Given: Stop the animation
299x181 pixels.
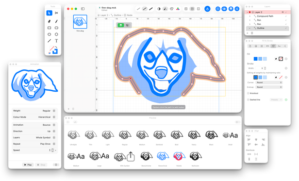Looking at the screenshot, I should coord(41,165).
